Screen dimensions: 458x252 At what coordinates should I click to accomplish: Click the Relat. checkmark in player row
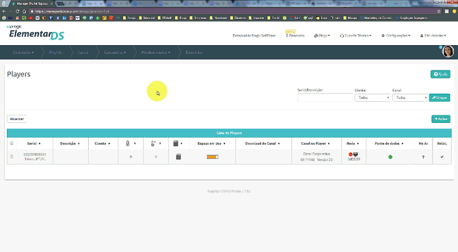[442, 157]
